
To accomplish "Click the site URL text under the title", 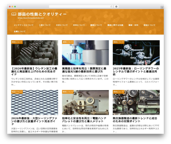I will [31, 18].
